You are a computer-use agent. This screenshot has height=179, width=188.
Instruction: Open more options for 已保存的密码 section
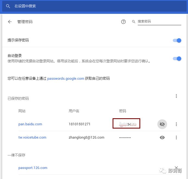(x=176, y=96)
